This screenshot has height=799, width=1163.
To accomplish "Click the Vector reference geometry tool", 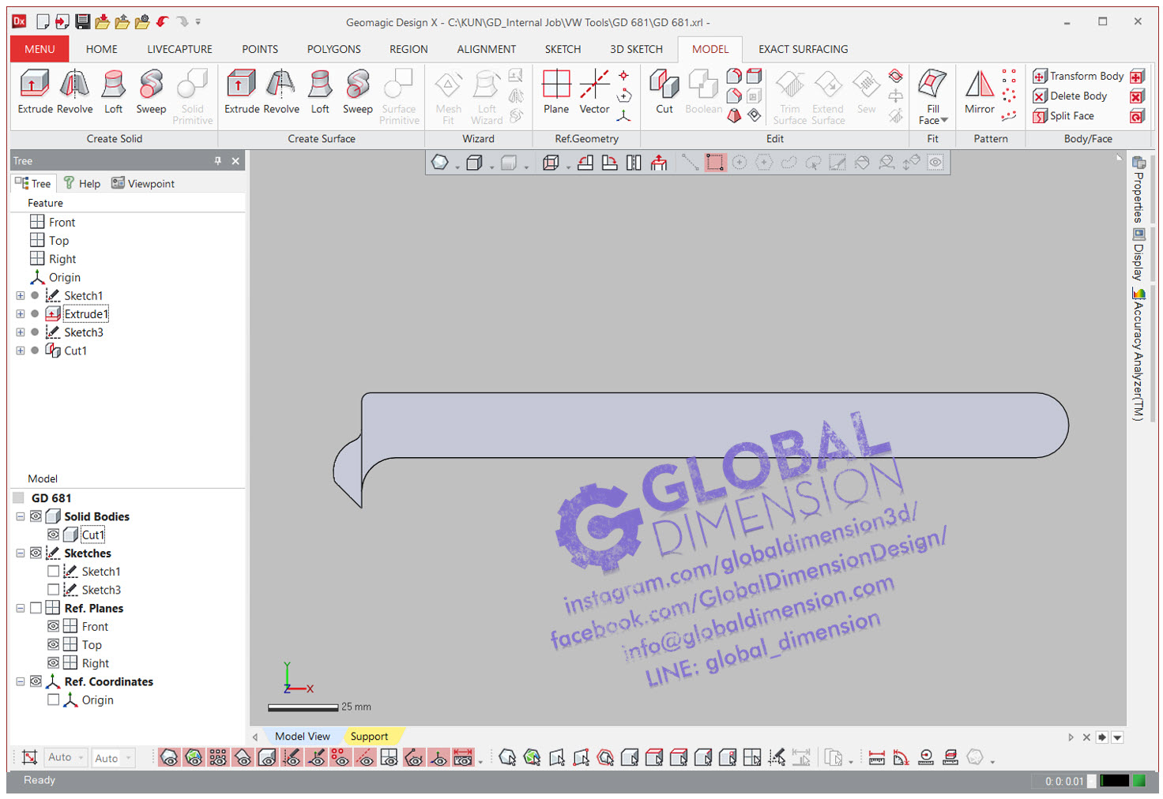I will [x=594, y=92].
